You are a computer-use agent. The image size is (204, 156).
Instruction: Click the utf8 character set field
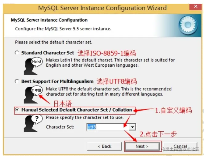click(108, 127)
